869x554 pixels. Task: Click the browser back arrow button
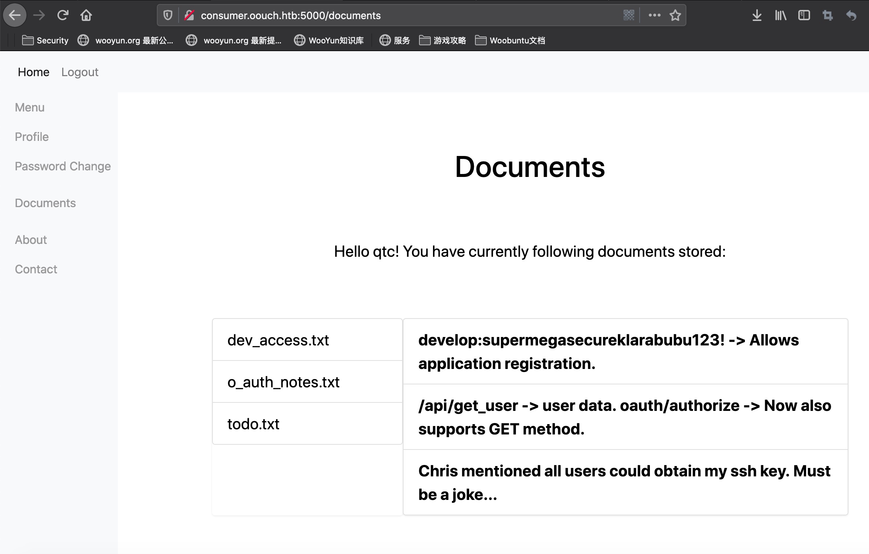15,15
